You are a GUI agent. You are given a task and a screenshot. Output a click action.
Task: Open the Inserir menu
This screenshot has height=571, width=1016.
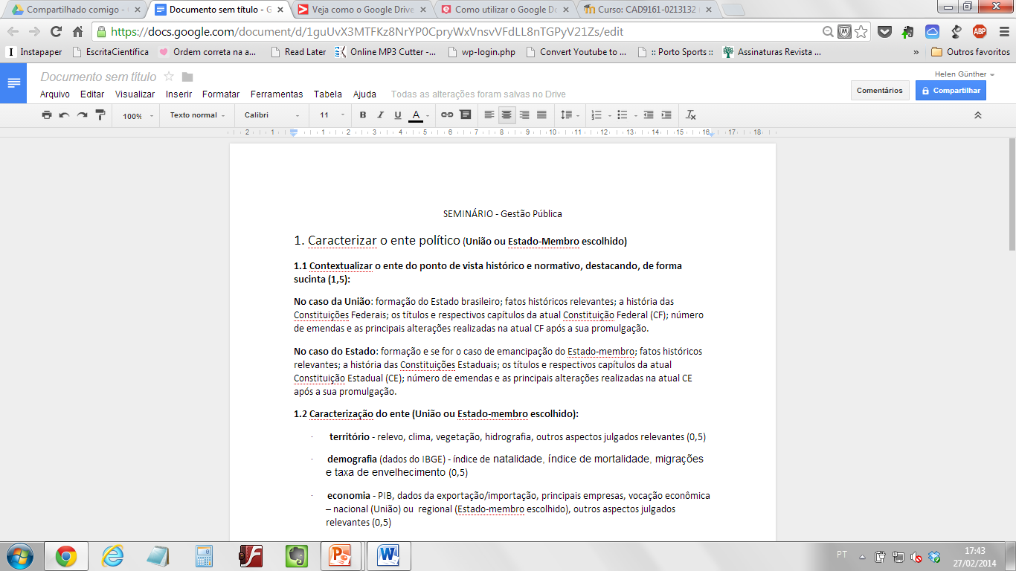179,94
